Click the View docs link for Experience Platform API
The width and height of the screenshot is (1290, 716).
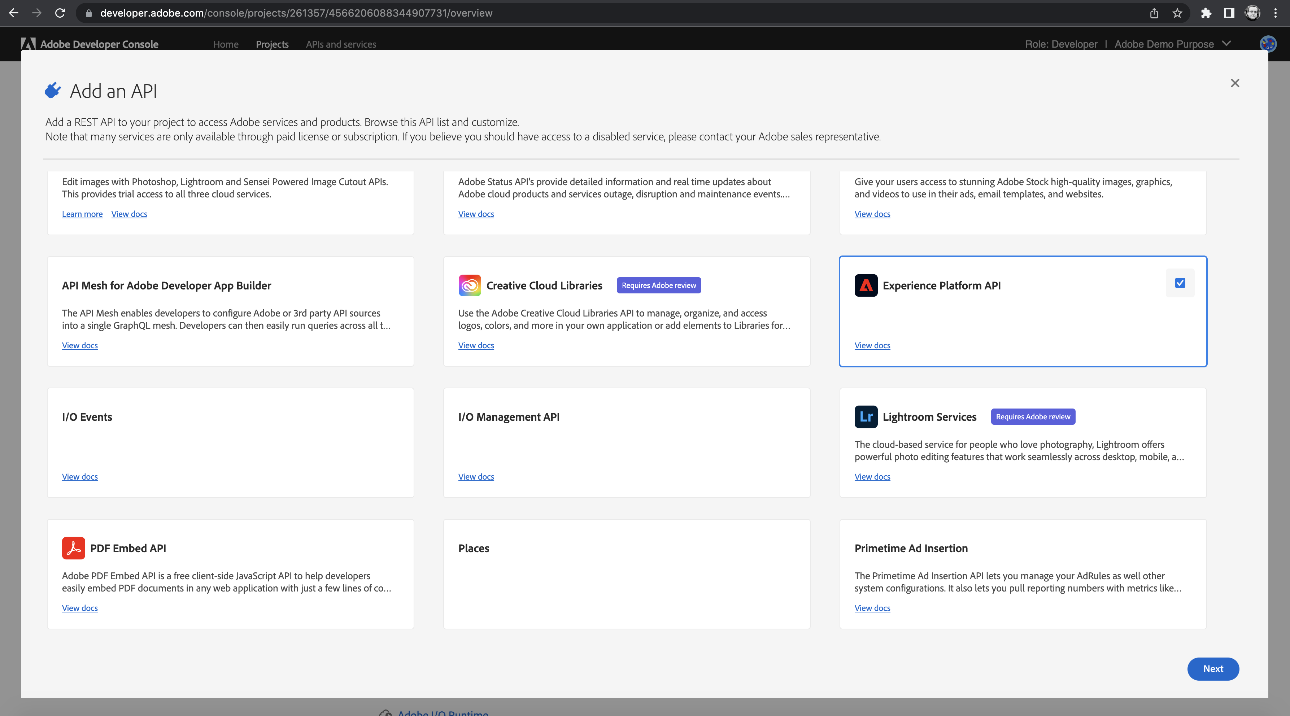(x=872, y=345)
